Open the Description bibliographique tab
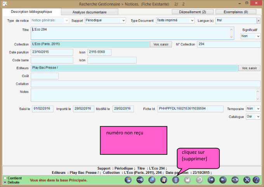This screenshot has height=187, width=264. pos(31,12)
